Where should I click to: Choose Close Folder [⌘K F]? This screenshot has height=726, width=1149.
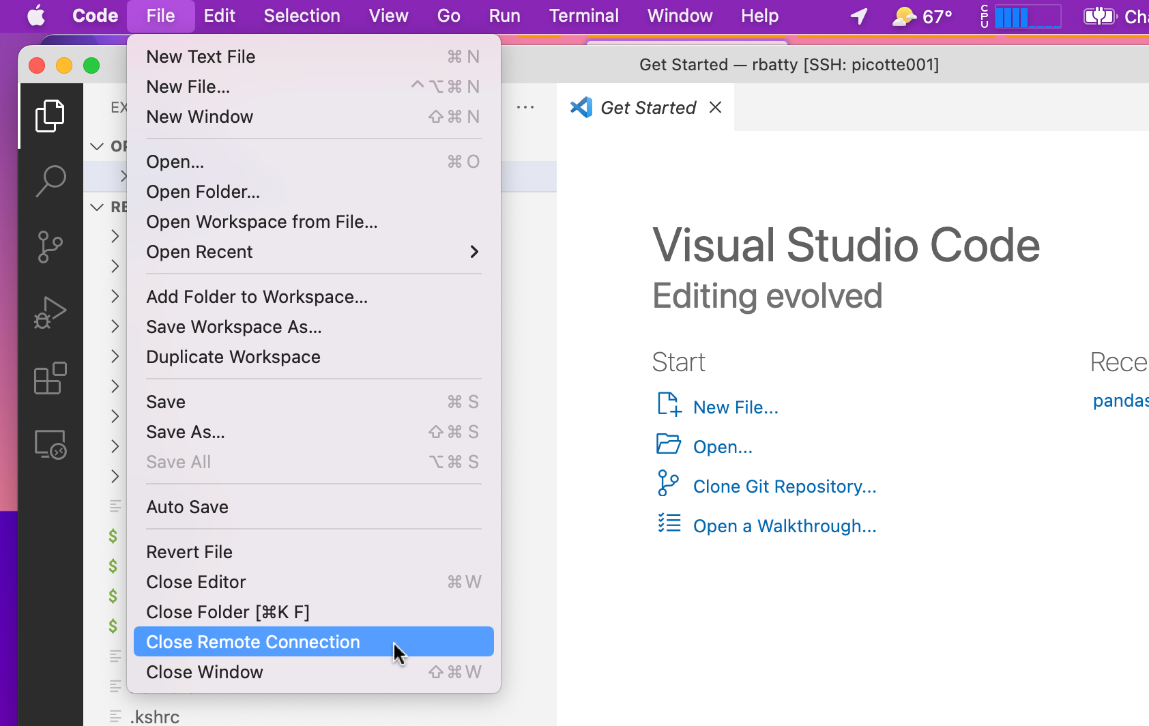pos(314,612)
